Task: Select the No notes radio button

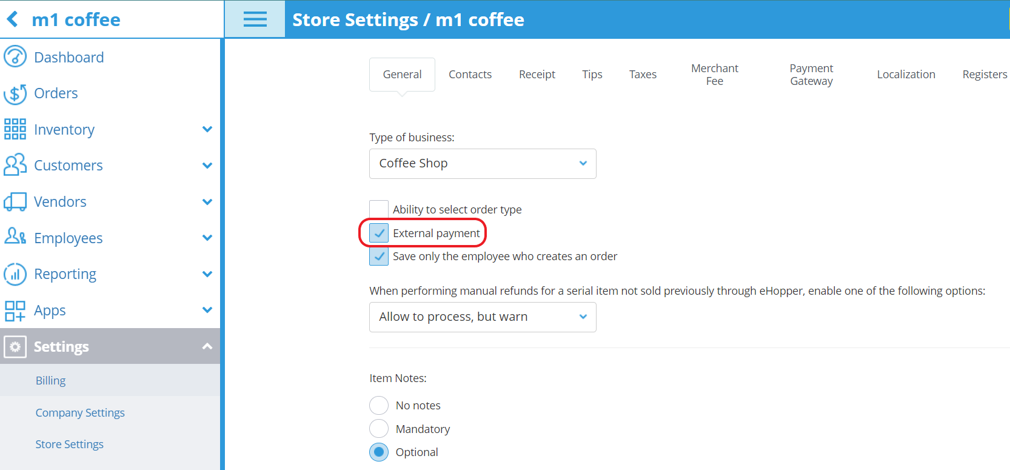Action: 379,405
